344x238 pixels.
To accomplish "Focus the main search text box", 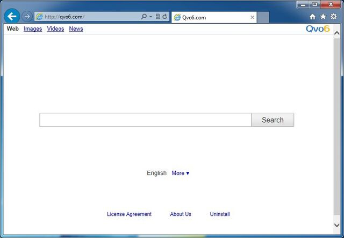I will pyautogui.click(x=145, y=120).
